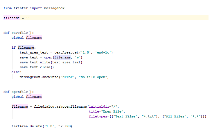Click 'text_area_text' variable being assigned

pyautogui.click(x=34, y=52)
